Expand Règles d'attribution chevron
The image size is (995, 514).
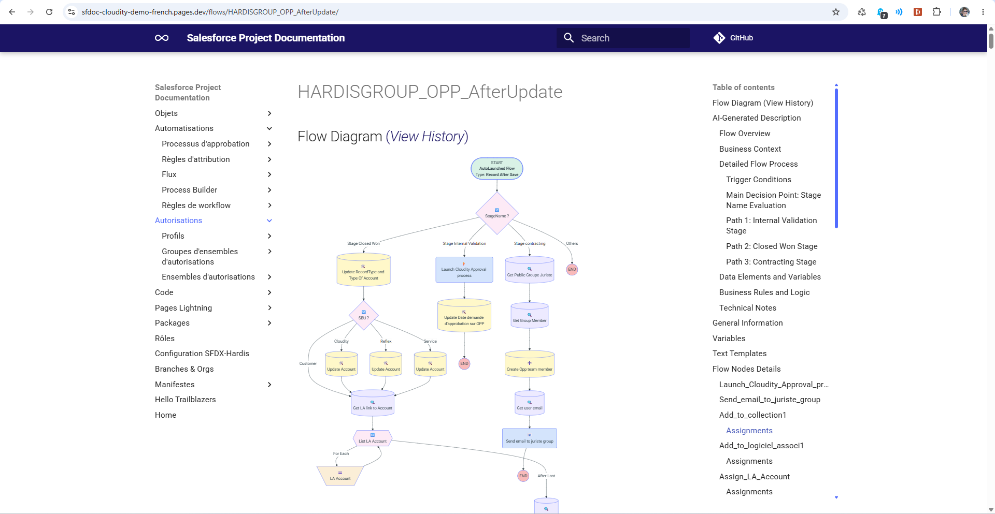tap(269, 159)
